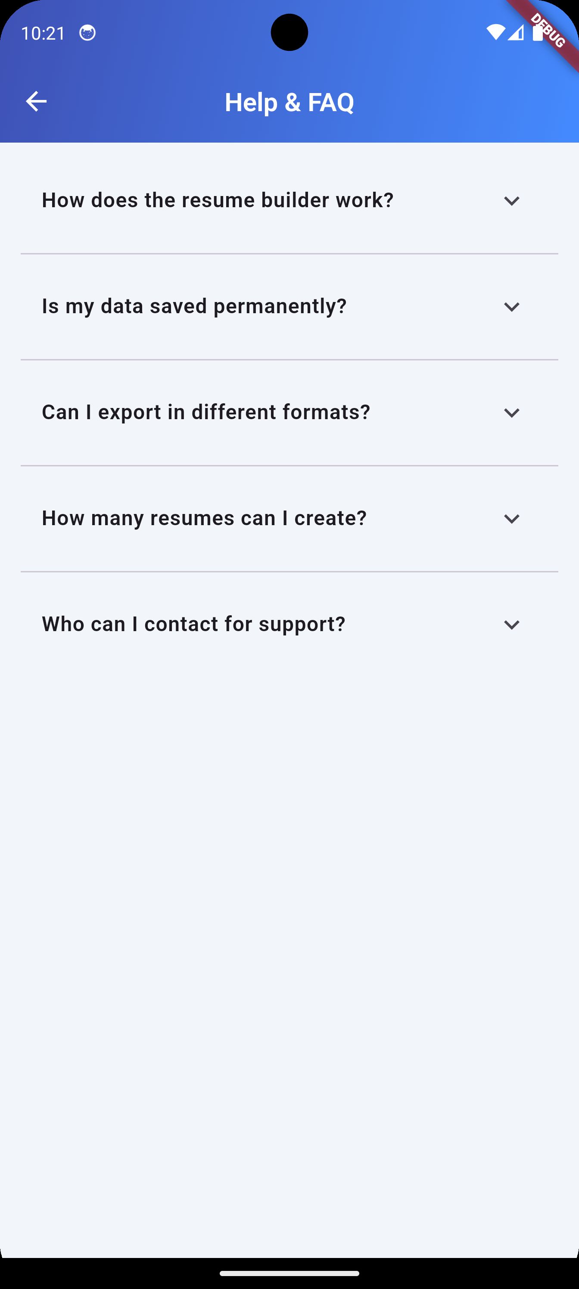Tap "Can I export in different formats?" text
This screenshot has width=579, height=1289.
205,412
